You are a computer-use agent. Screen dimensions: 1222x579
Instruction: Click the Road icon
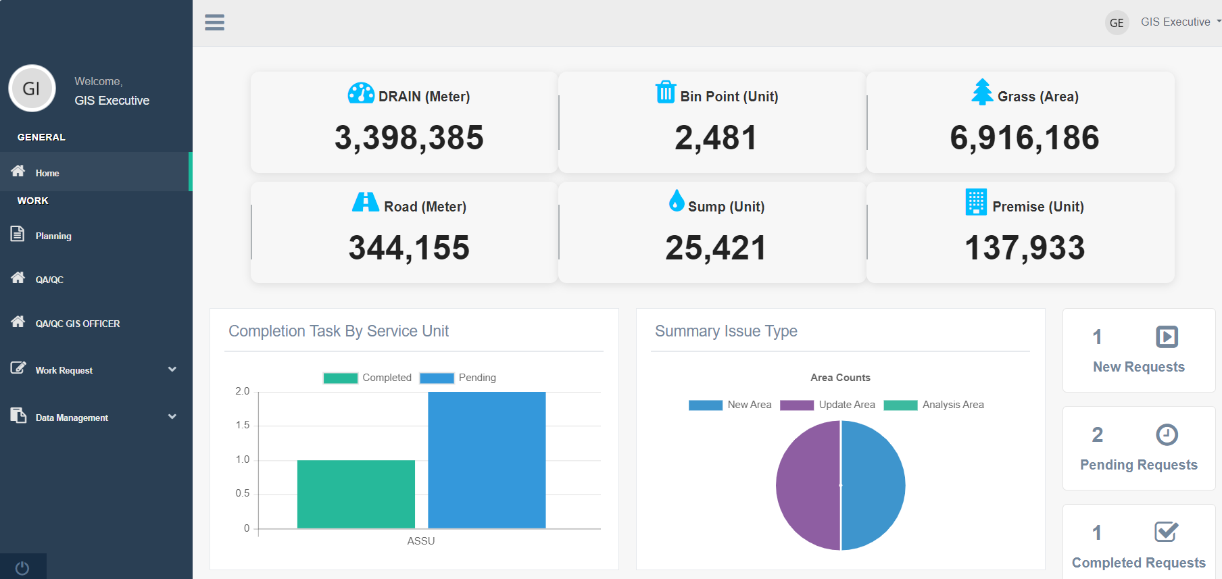click(x=366, y=202)
